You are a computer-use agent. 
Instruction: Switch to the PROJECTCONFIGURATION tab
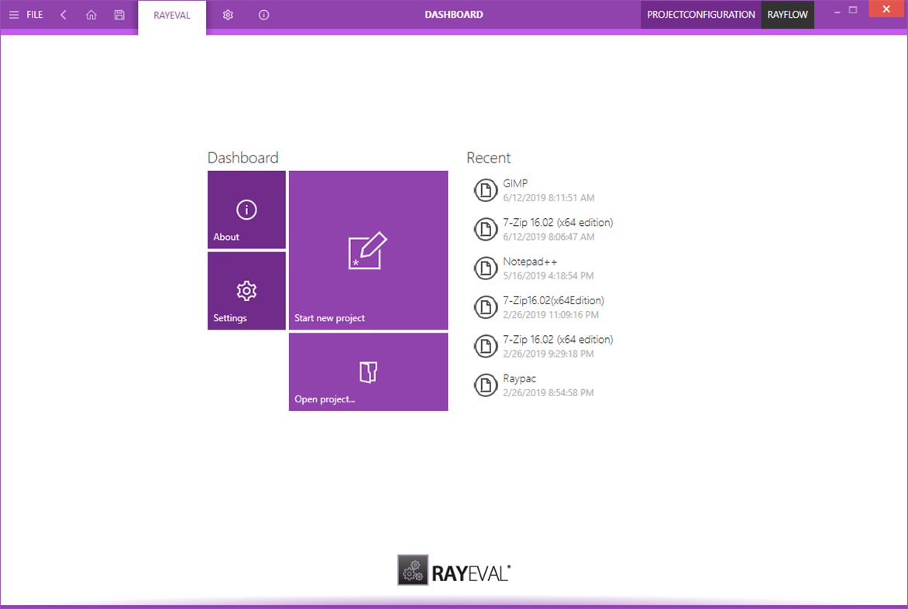[700, 14]
